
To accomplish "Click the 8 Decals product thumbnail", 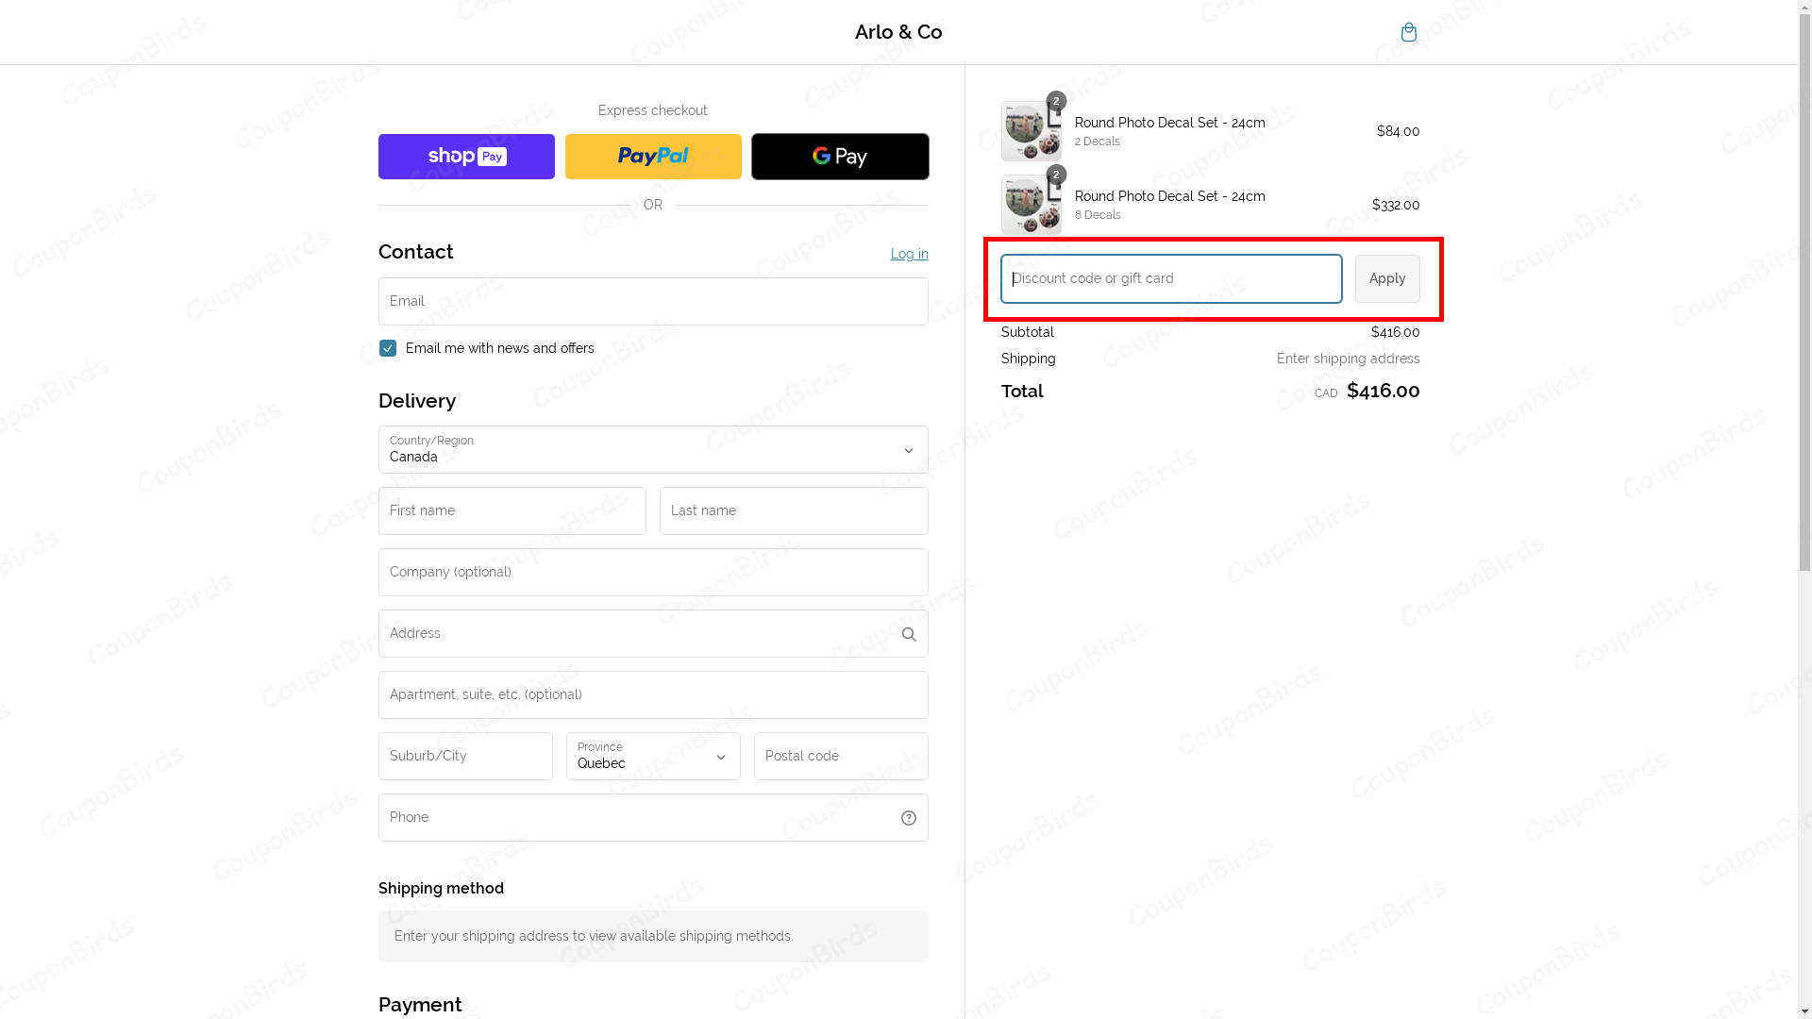I will click(x=1031, y=205).
